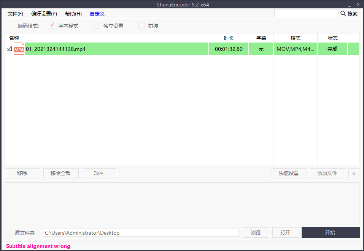Uncheck the 01_2021324144138.mp4 file checkbox
The width and height of the screenshot is (364, 251).
click(9, 49)
